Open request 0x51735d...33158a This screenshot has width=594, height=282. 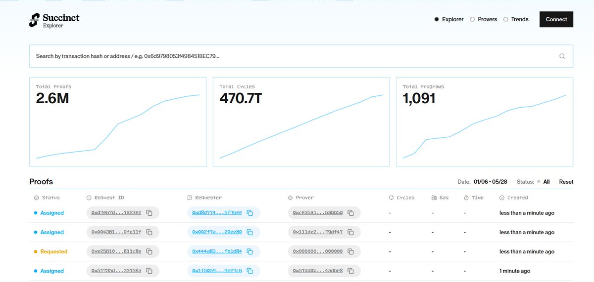point(116,271)
